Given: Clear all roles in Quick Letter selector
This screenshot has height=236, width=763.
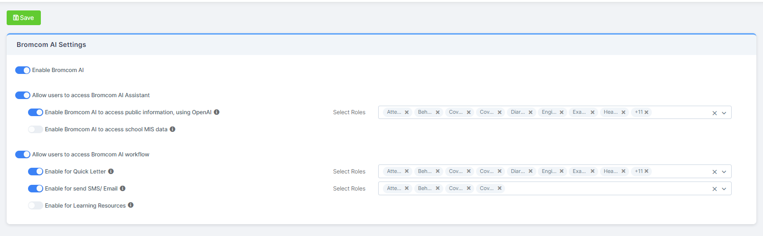Looking at the screenshot, I should coord(715,172).
